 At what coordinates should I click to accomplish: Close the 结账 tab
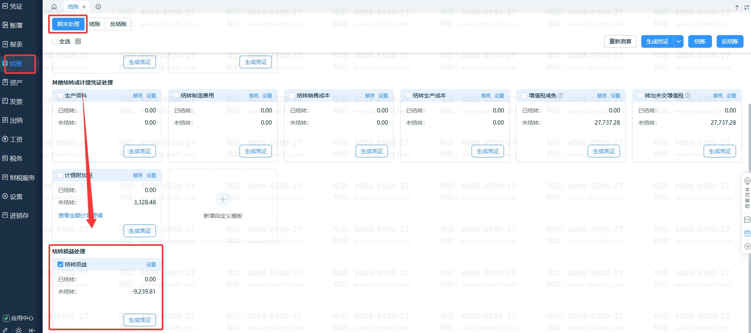tap(84, 7)
